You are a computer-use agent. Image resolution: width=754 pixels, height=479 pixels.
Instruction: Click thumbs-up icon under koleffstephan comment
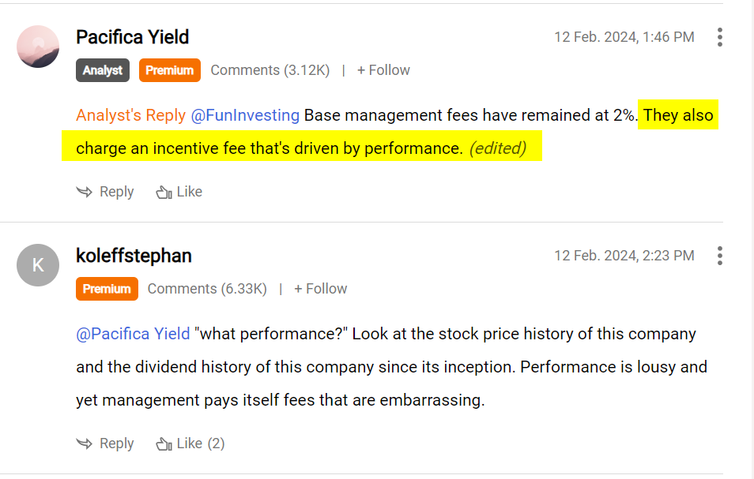coord(164,444)
